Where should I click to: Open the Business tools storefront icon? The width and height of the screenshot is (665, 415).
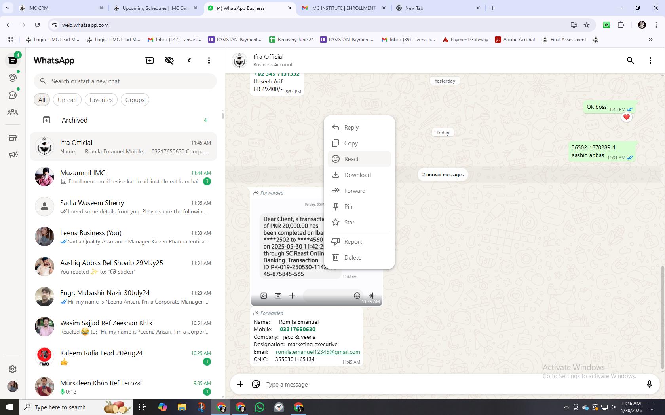tap(13, 137)
